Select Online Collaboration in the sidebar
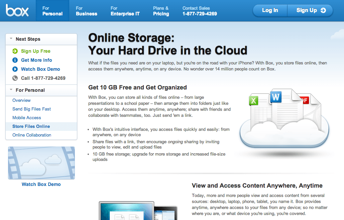This screenshot has height=220, width=344. pyautogui.click(x=32, y=135)
